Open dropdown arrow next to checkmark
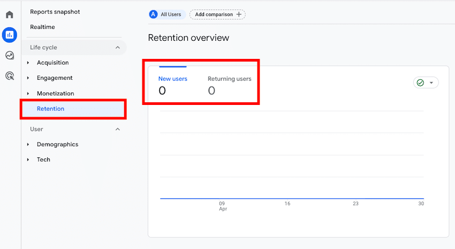The height and width of the screenshot is (249, 455). [x=431, y=82]
